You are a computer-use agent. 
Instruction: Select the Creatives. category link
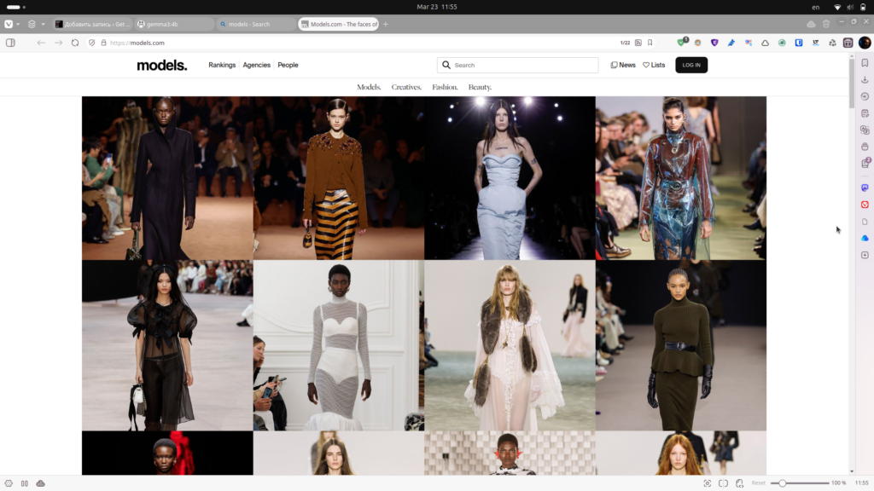406,87
